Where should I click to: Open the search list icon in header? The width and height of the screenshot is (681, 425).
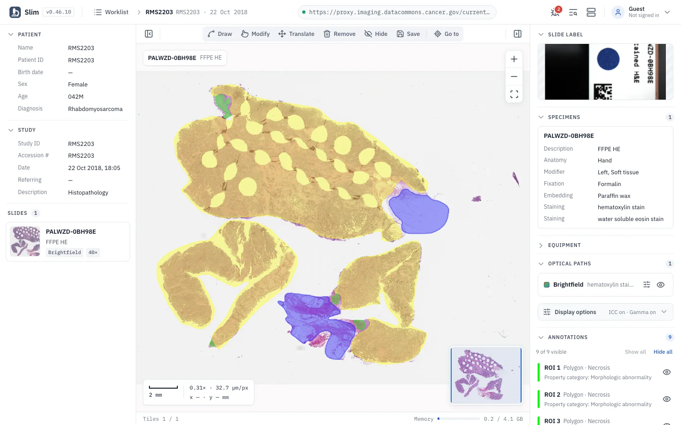tap(573, 12)
